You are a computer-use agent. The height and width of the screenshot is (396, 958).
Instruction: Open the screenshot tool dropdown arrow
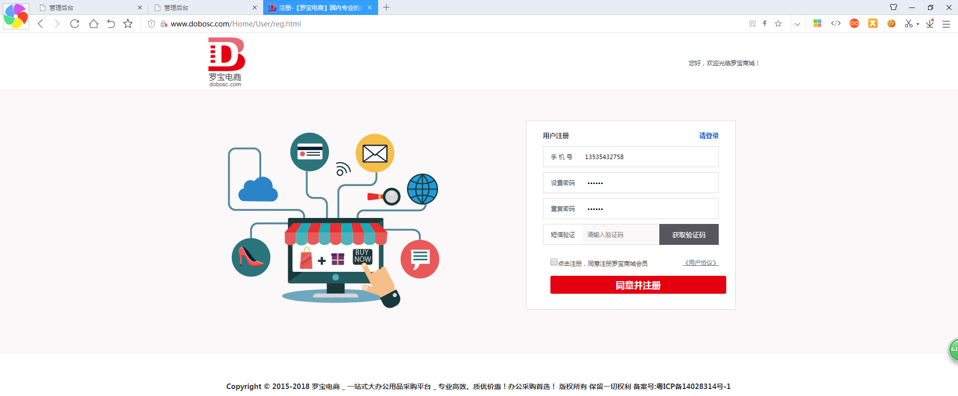pyautogui.click(x=918, y=24)
